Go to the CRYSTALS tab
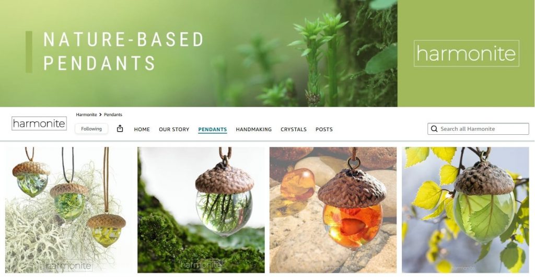 coord(294,129)
